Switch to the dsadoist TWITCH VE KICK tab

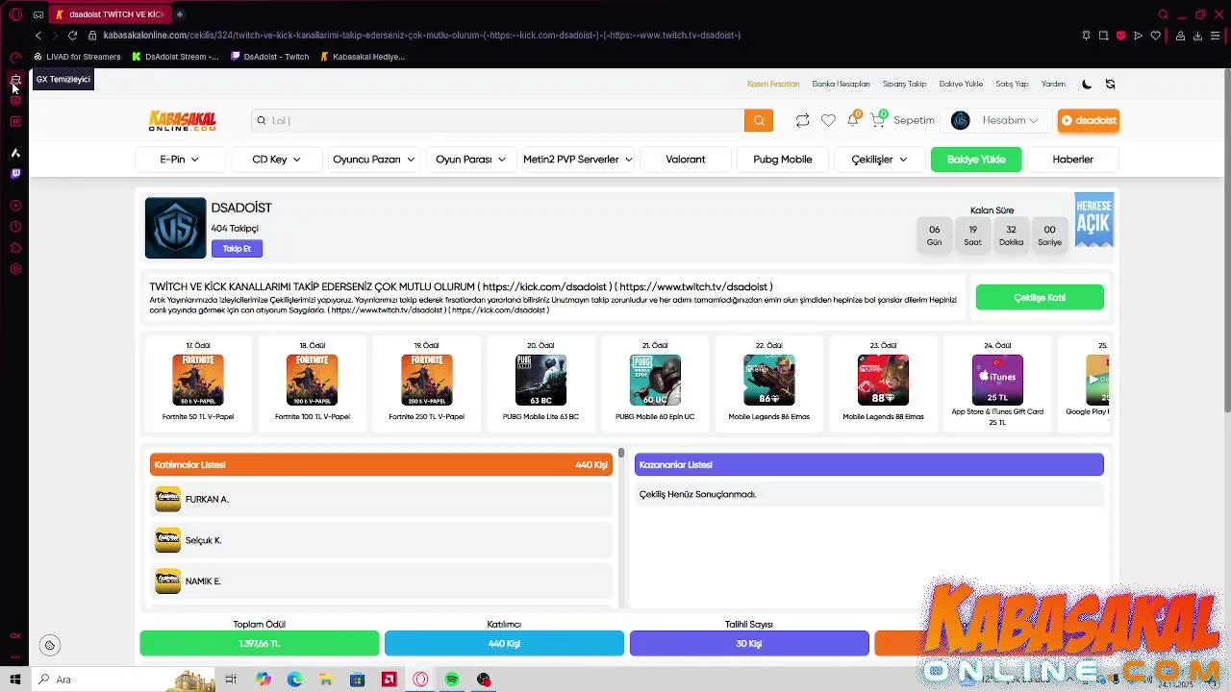click(111, 14)
